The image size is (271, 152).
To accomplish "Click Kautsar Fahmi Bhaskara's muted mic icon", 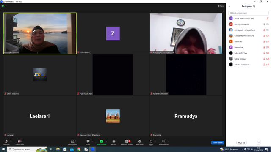I will pyautogui.click(x=264, y=36).
